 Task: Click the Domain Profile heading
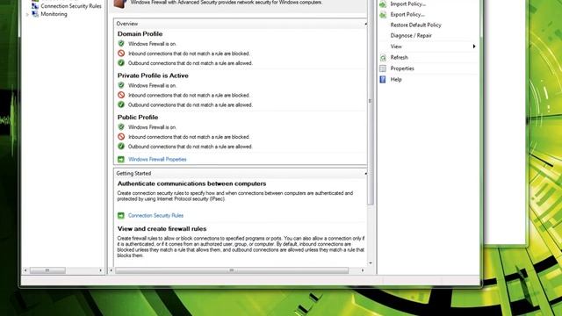click(140, 34)
